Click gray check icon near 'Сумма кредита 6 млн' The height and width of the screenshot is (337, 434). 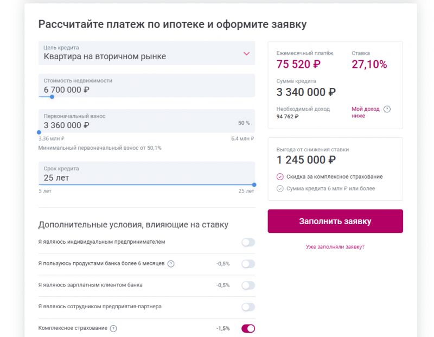[279, 188]
